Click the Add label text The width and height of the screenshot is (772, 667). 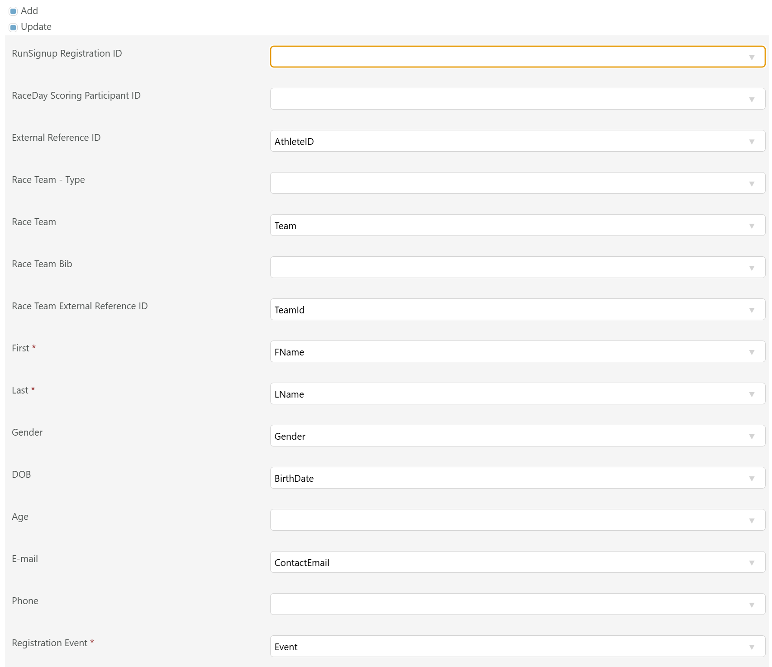pos(29,11)
